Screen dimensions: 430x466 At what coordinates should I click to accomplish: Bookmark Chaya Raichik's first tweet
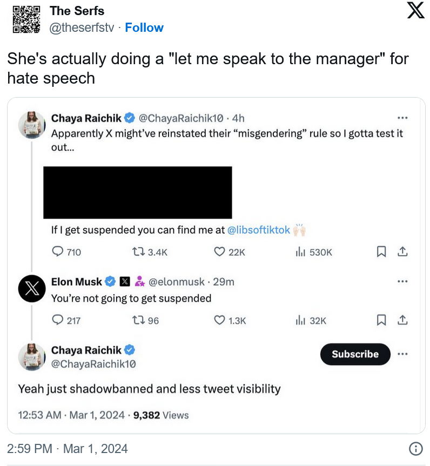381,252
